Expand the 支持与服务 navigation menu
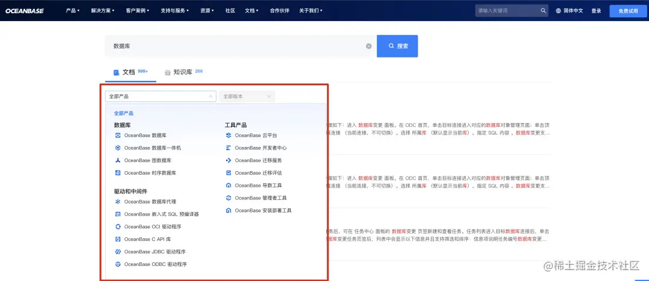 pos(175,11)
